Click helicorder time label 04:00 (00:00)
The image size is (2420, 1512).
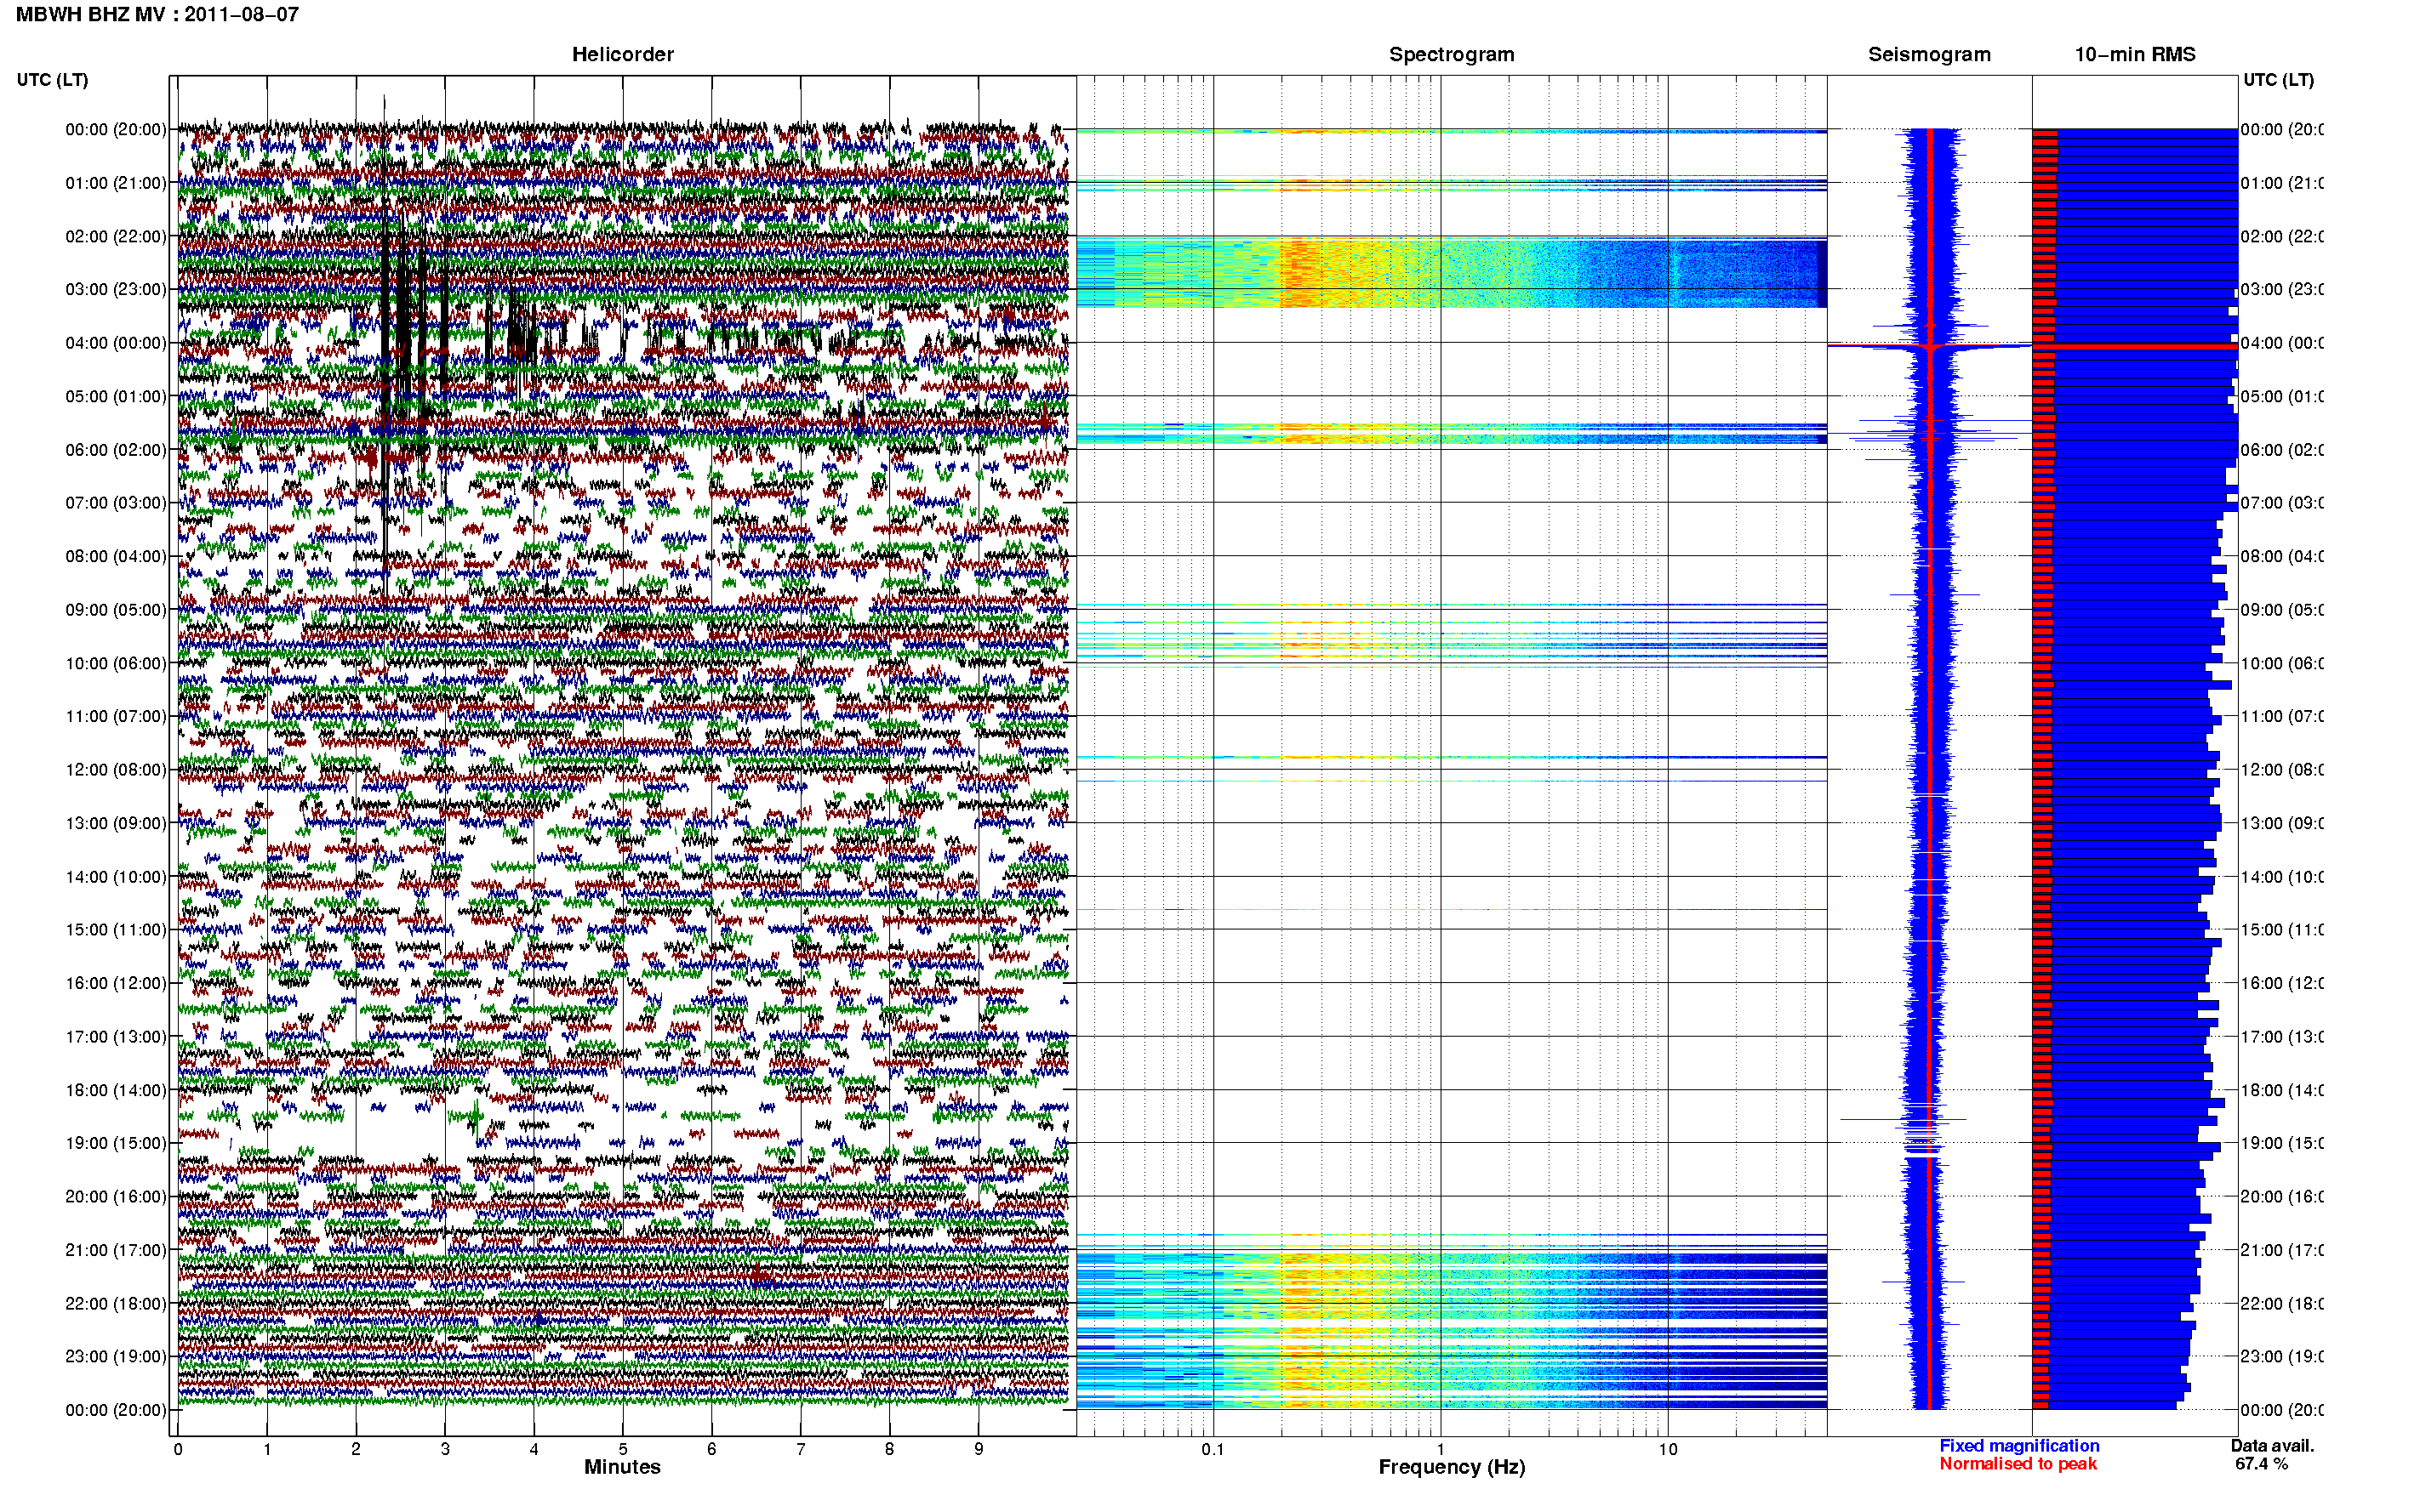(116, 343)
